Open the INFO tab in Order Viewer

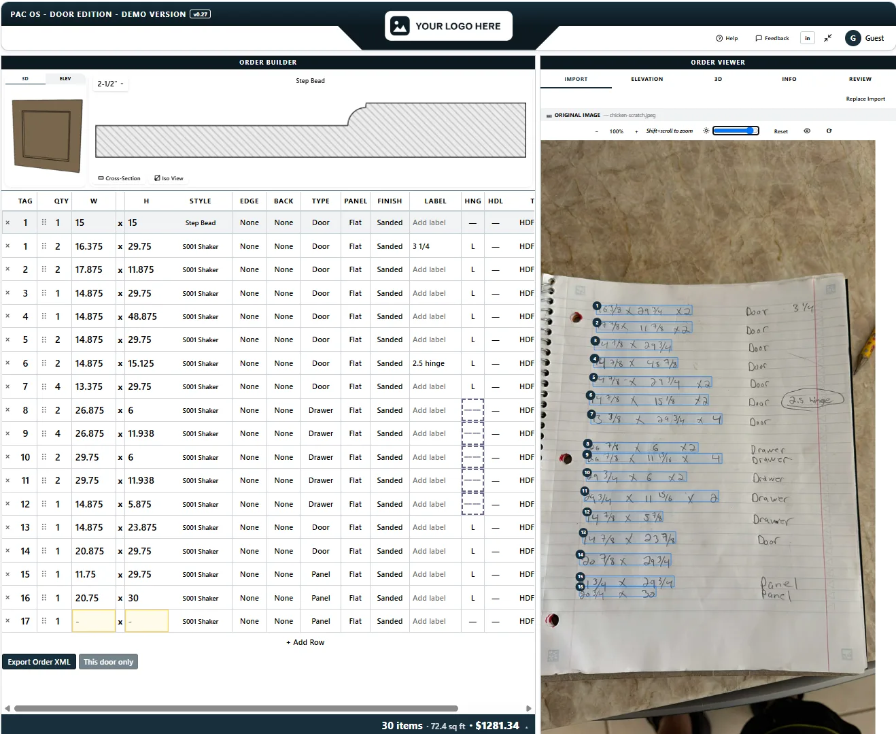(x=789, y=80)
